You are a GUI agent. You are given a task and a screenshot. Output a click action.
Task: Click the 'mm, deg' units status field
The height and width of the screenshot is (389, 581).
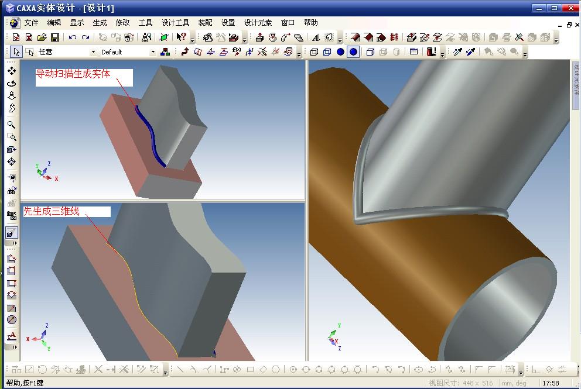point(514,383)
